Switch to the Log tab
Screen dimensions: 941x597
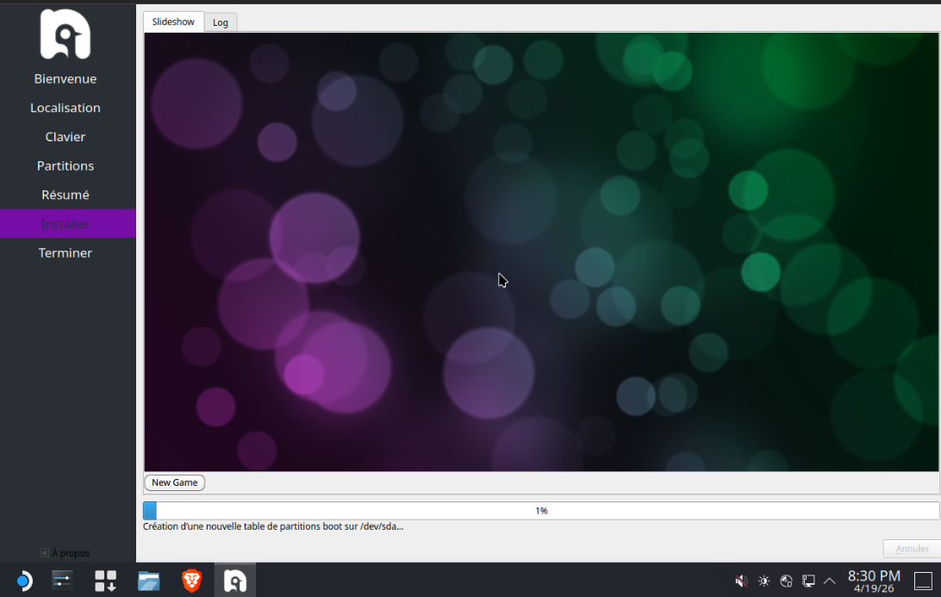tap(221, 22)
